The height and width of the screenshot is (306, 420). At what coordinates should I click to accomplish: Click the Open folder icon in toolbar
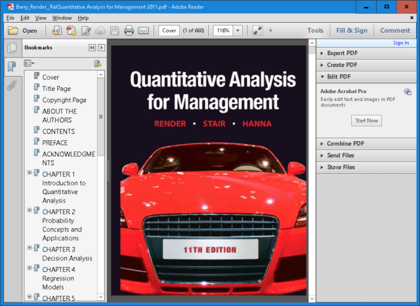tap(12, 31)
